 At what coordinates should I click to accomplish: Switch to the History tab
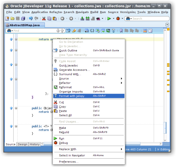35,144
